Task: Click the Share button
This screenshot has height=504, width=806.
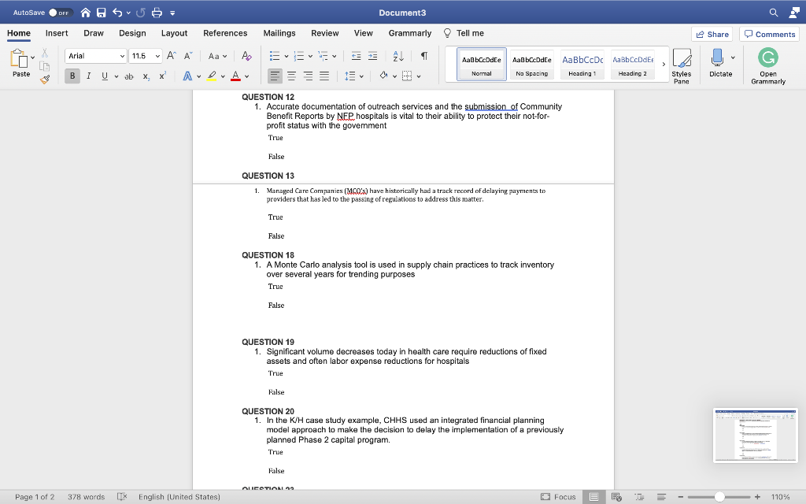Action: [712, 34]
